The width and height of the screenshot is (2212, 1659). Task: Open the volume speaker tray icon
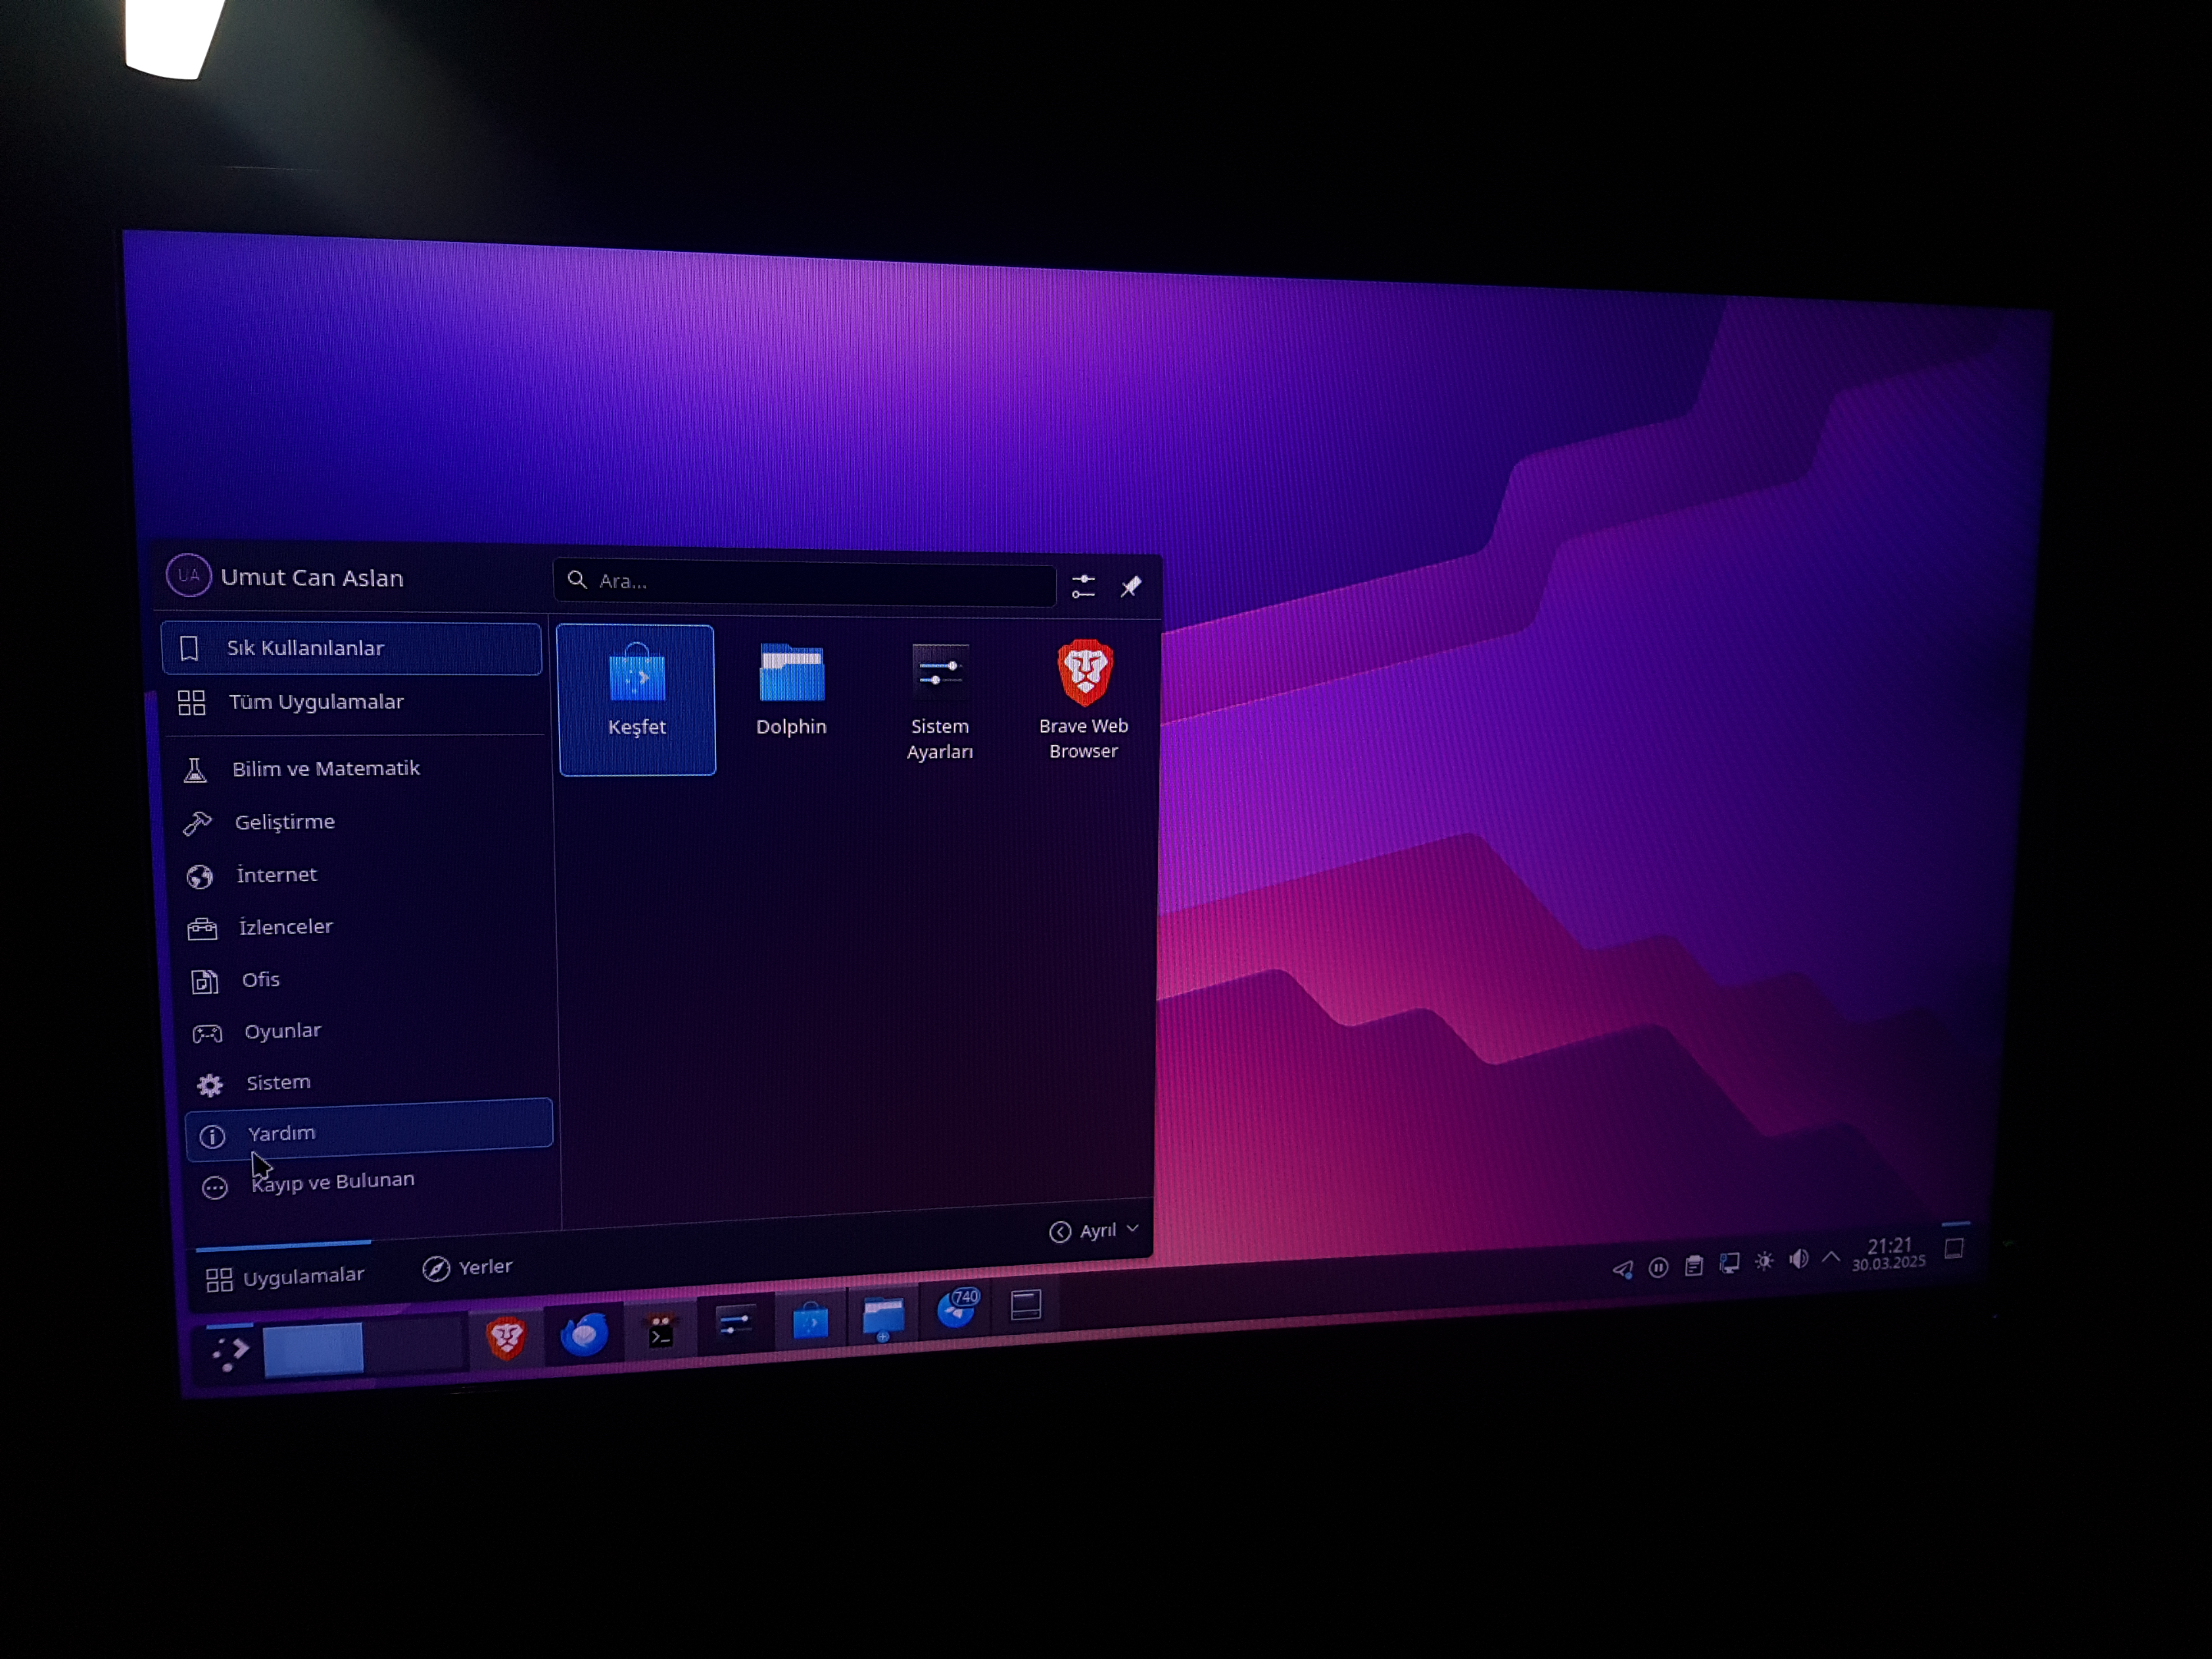point(1799,1259)
